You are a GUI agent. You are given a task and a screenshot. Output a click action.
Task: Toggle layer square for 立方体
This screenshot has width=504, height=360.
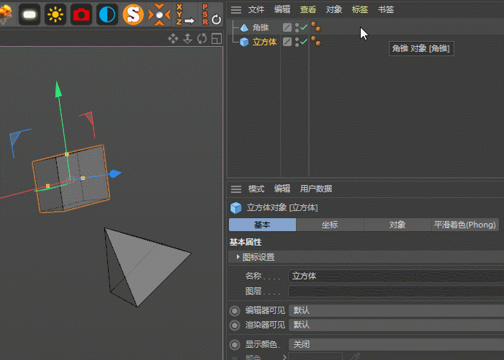pos(287,42)
